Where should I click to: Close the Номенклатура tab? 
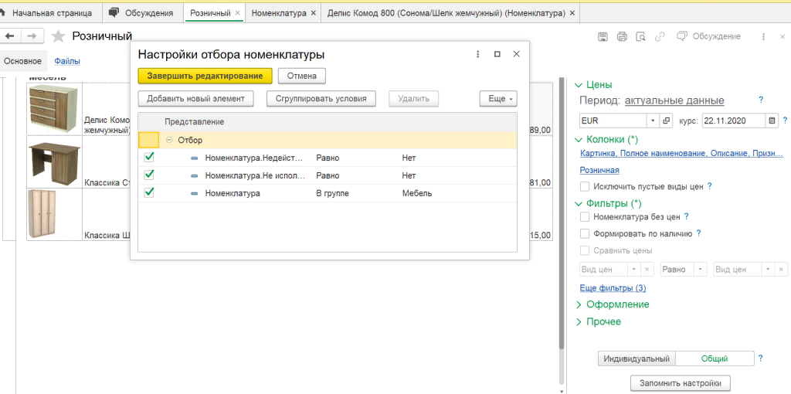point(314,13)
